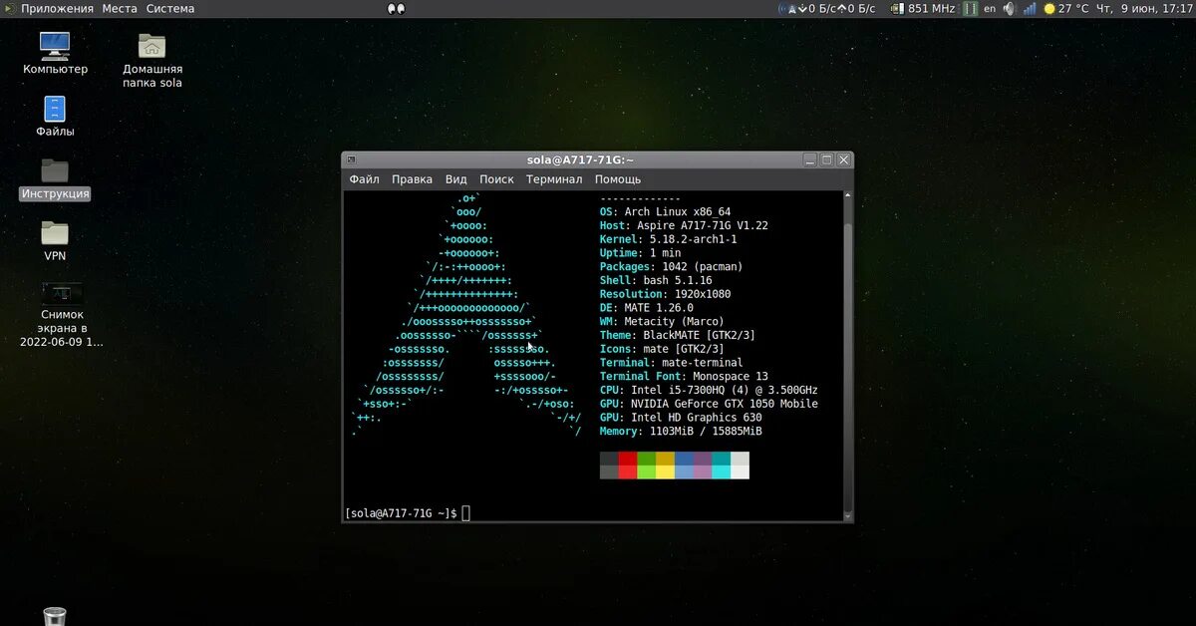This screenshot has height=626, width=1196.
Task: Click the 'Shell: bash 5.1.16' line
Action: click(656, 281)
